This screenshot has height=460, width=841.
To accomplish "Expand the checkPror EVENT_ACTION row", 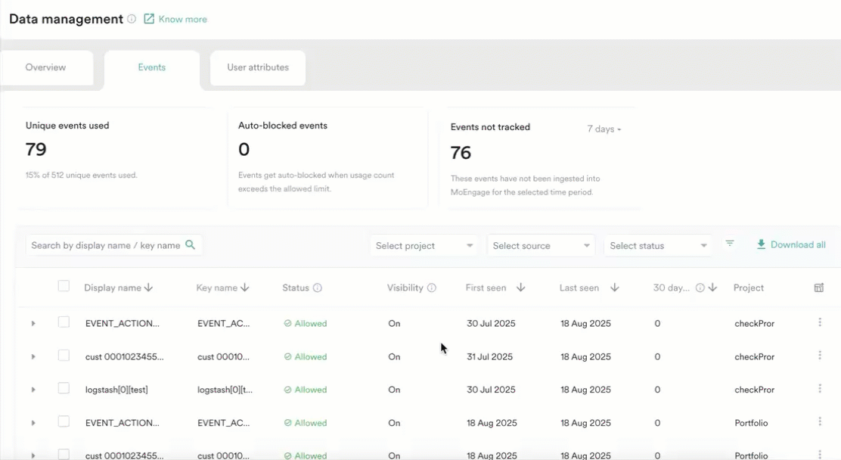I will coord(33,324).
